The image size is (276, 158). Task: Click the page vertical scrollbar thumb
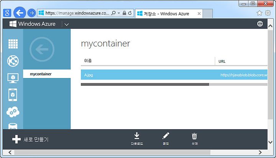(x=270, y=75)
